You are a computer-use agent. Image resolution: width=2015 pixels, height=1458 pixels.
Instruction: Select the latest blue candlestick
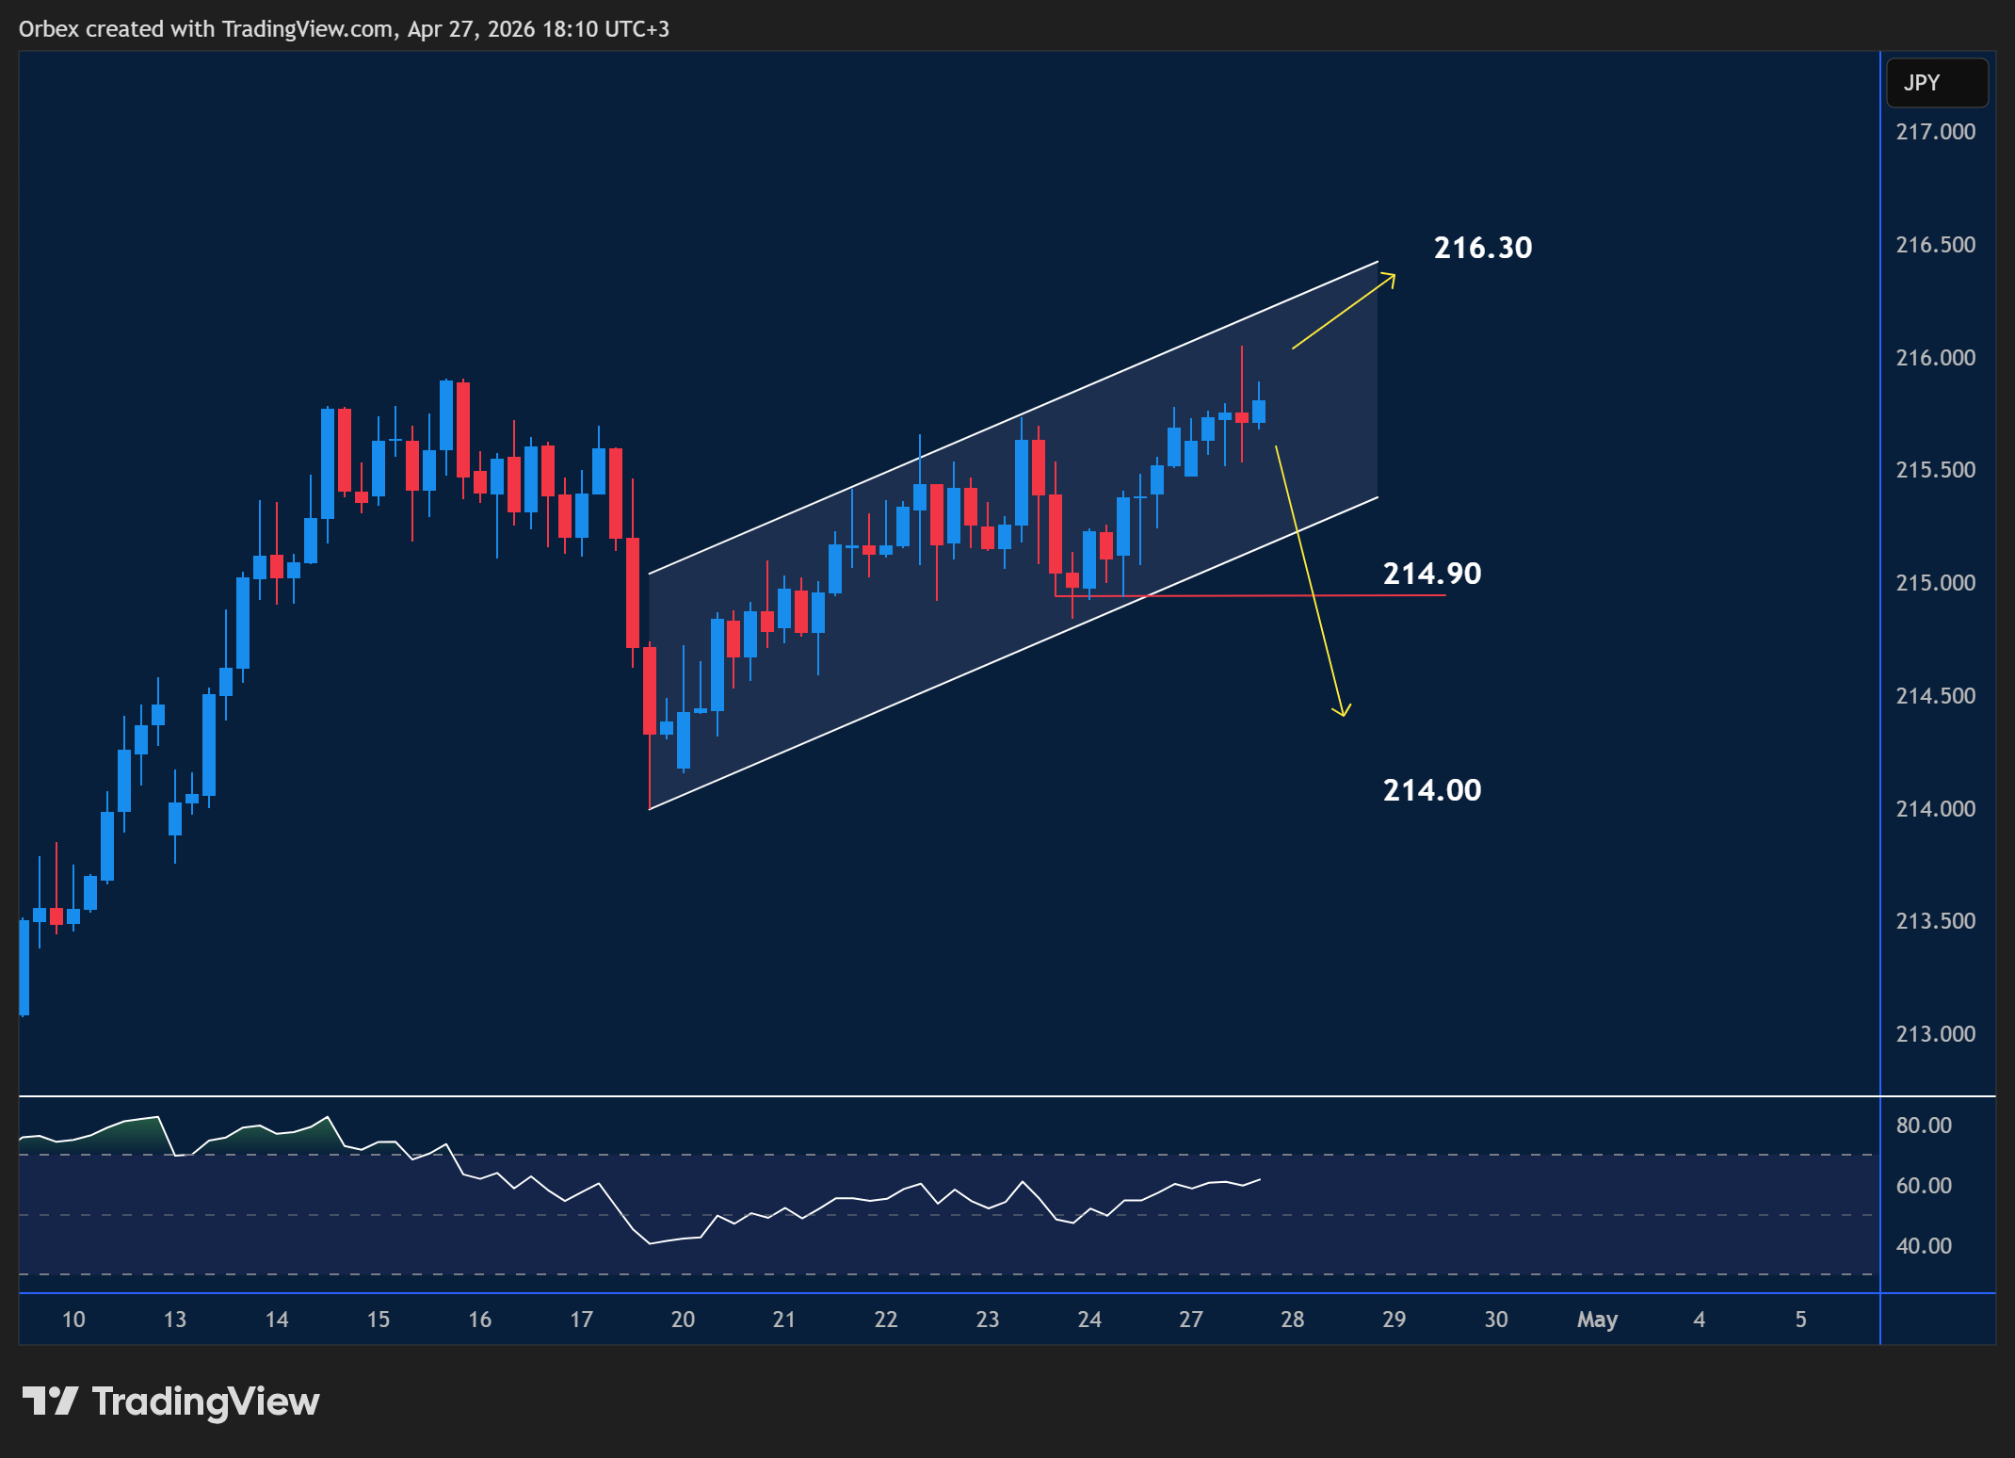(1259, 412)
